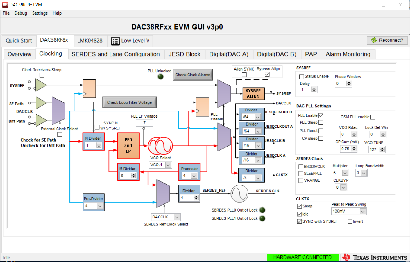The height and width of the screenshot is (262, 410).
Task: Enable GSM PLL enable checkbox
Action: click(373, 117)
